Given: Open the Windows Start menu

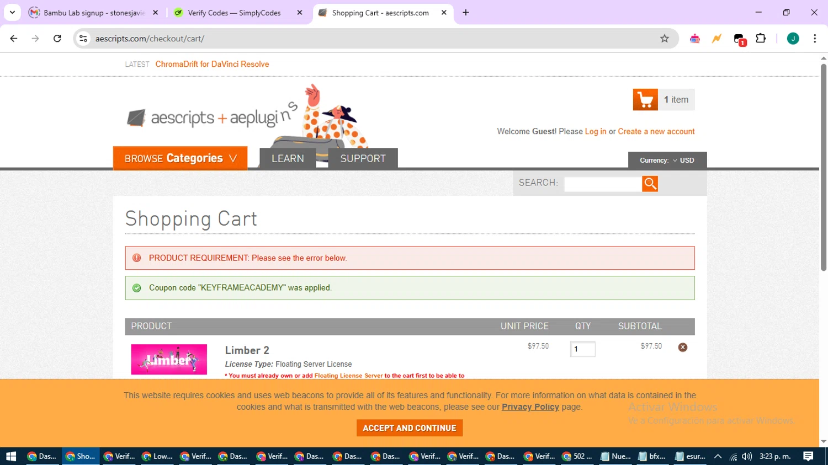Looking at the screenshot, I should point(11,456).
